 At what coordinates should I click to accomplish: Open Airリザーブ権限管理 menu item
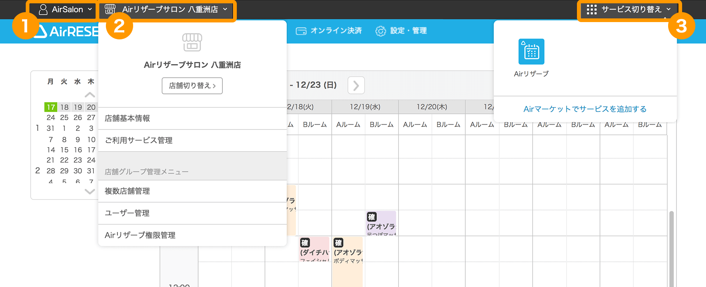[x=192, y=235]
